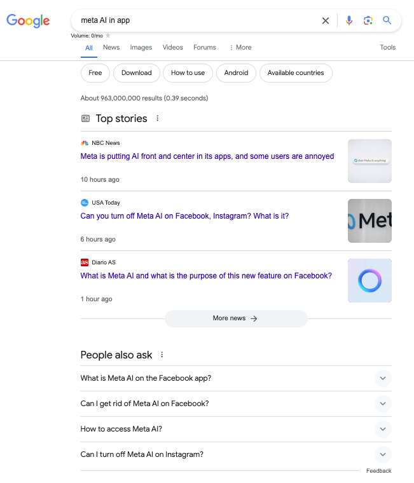
Task: Clear the search box text
Action: click(326, 20)
